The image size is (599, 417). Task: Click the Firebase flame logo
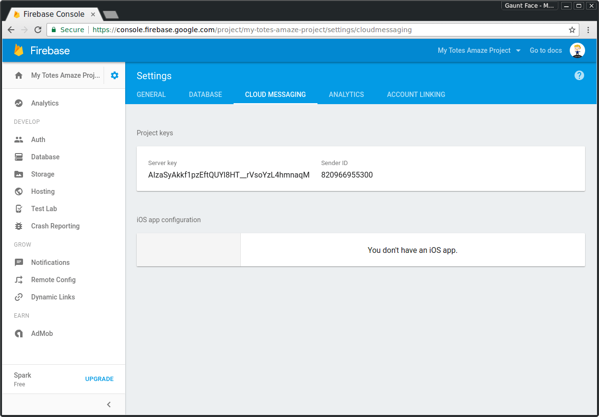click(19, 50)
